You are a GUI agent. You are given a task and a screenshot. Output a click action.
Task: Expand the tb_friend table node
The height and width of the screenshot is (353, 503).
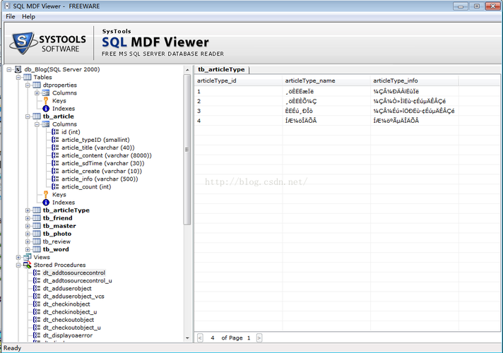pos(28,218)
